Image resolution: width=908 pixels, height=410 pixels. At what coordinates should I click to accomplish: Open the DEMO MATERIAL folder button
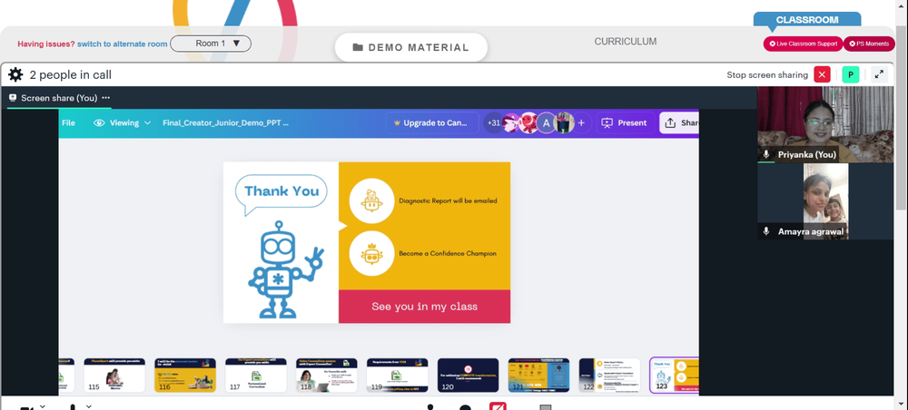coord(411,47)
